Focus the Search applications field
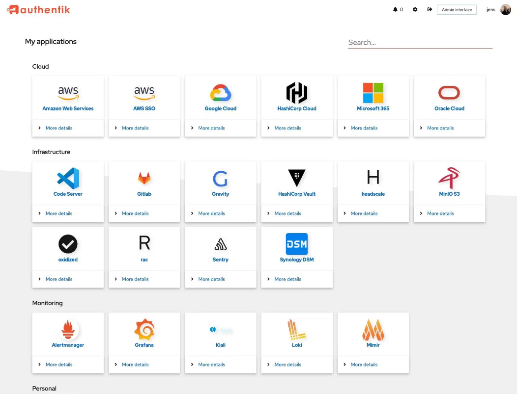 pos(420,43)
